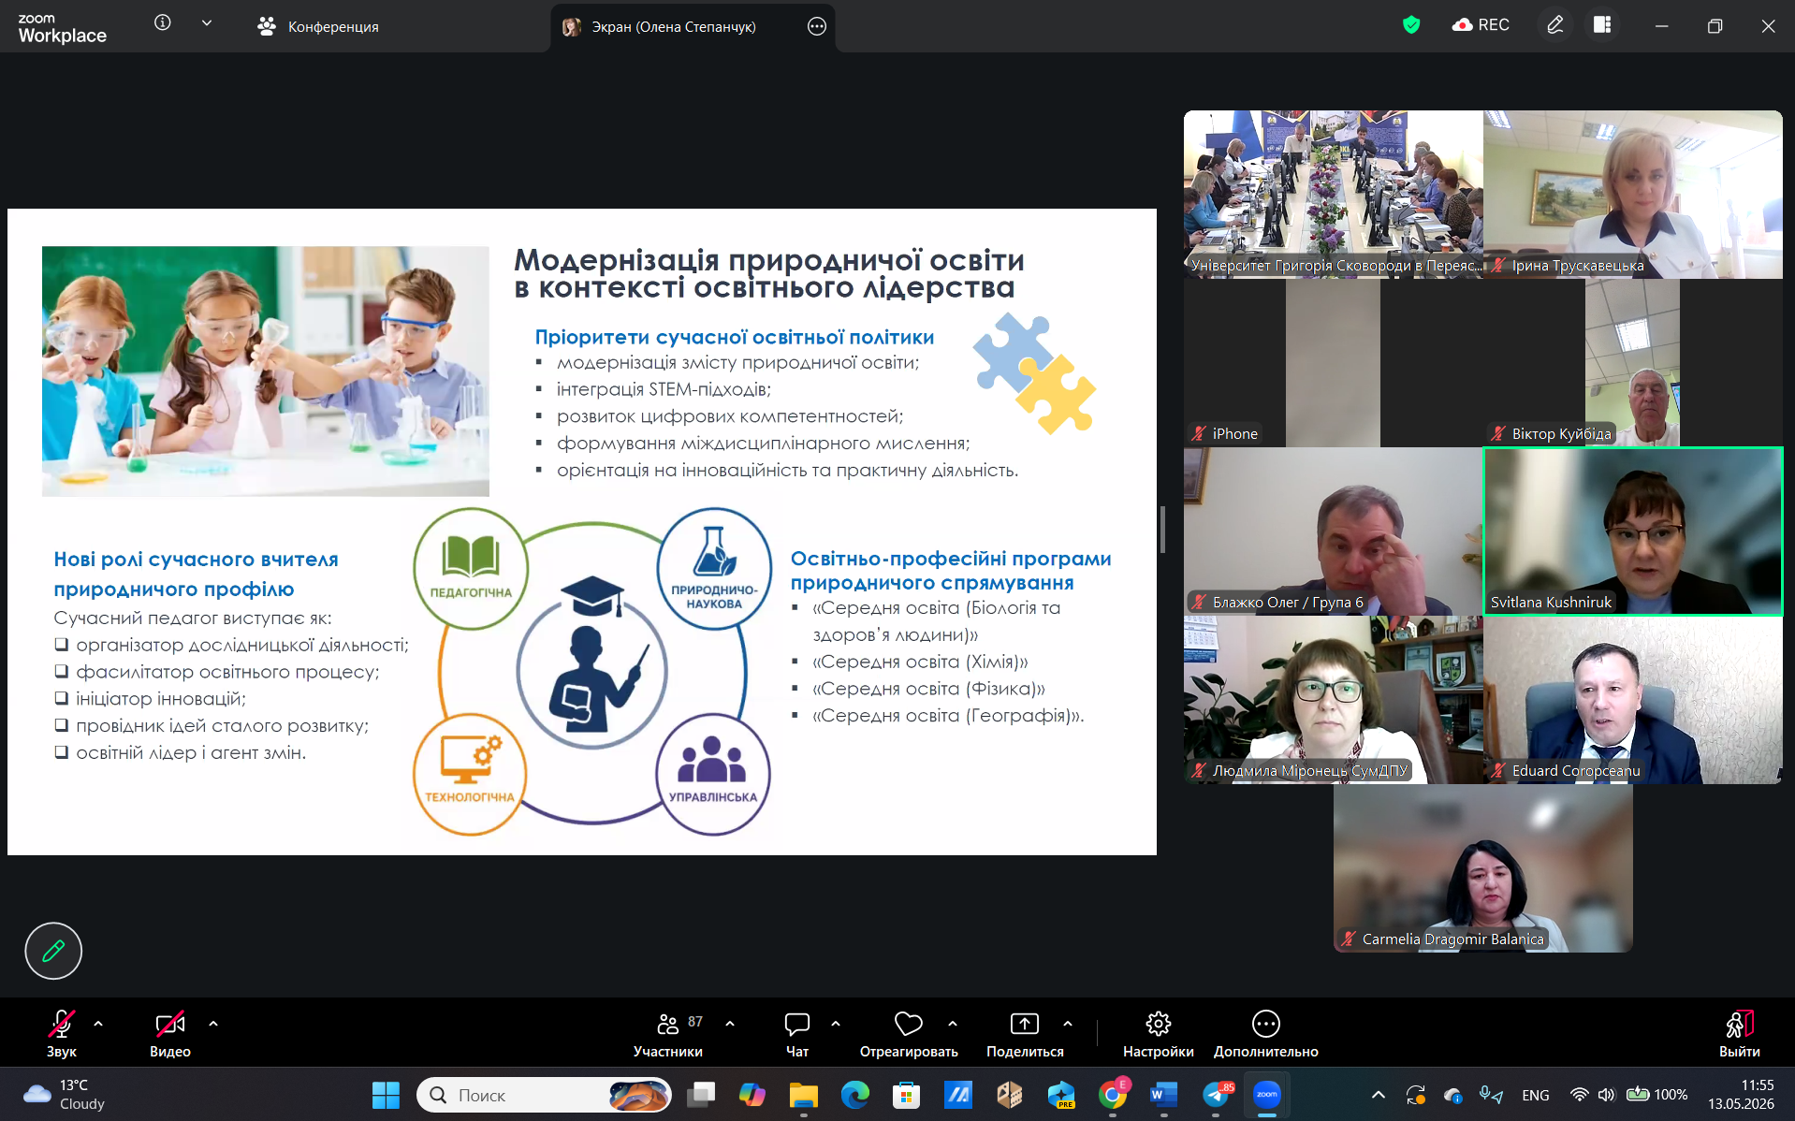Select the iPhone participant tile
The image size is (1795, 1121).
click(x=1334, y=363)
